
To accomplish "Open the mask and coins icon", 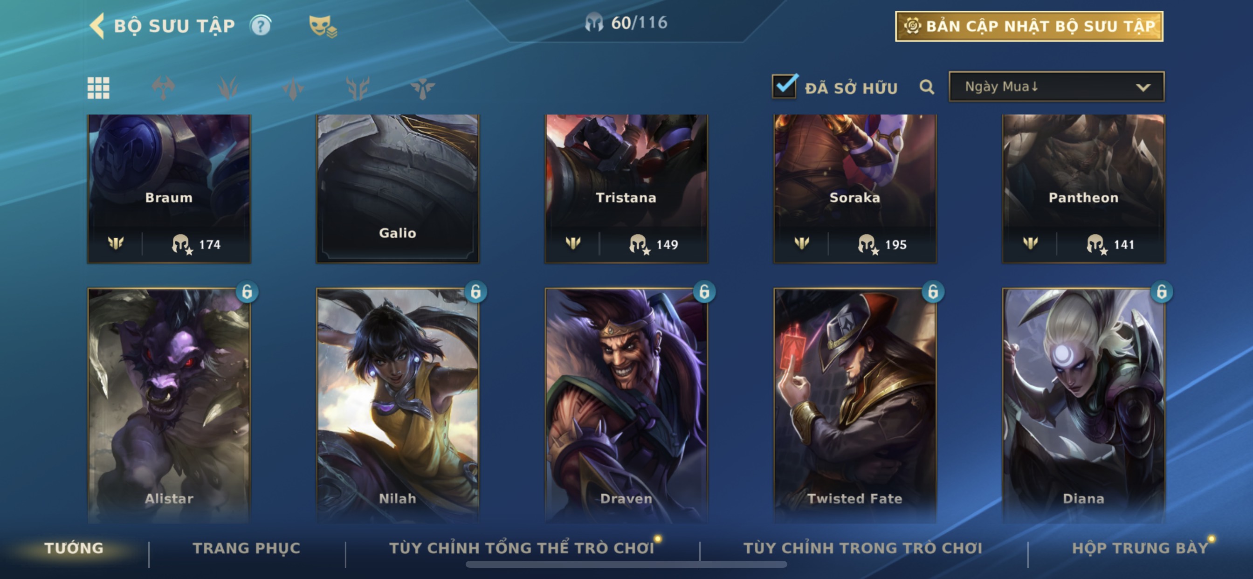I will pos(323,26).
